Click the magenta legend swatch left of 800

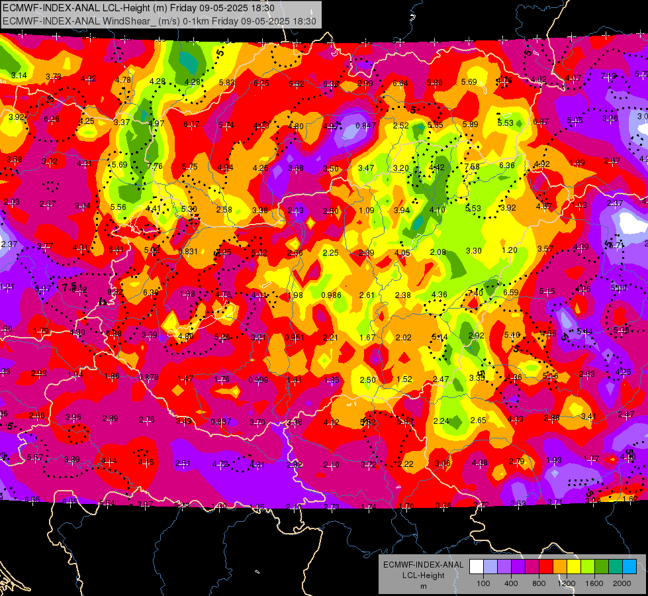532,567
